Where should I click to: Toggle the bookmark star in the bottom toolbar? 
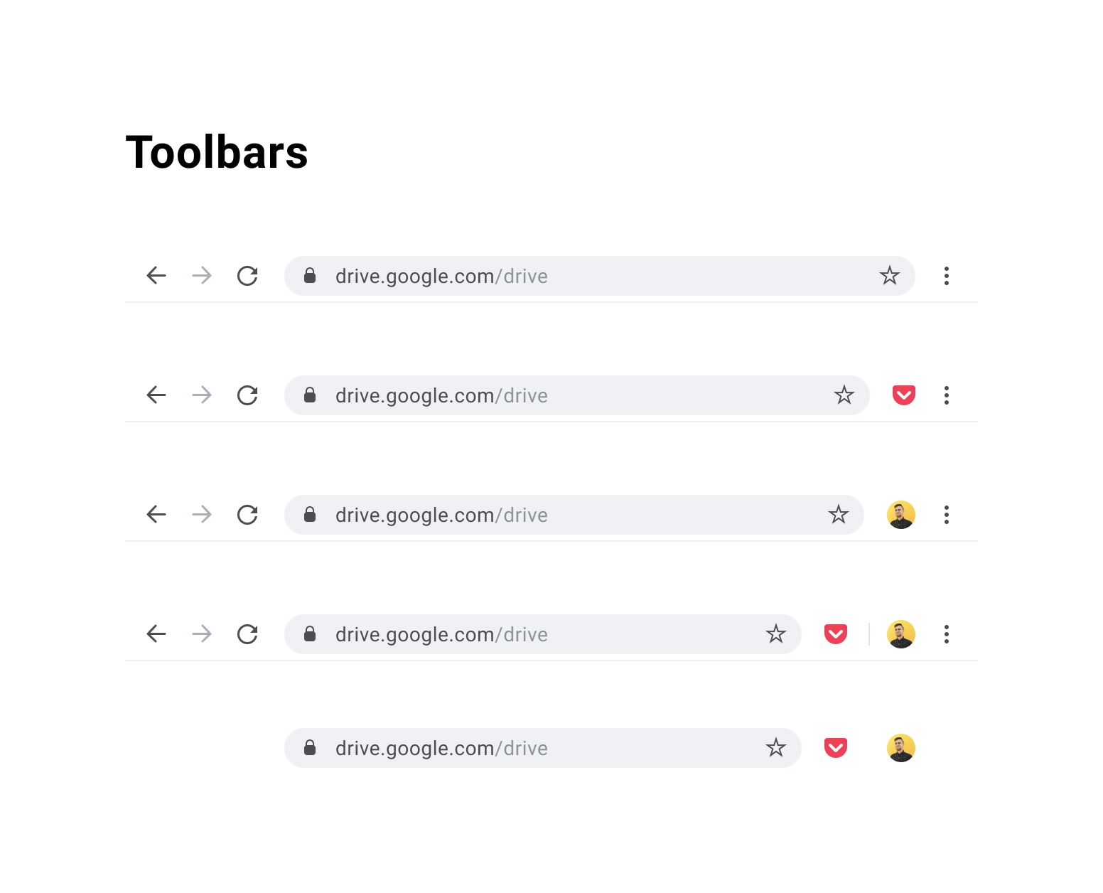[x=777, y=748]
